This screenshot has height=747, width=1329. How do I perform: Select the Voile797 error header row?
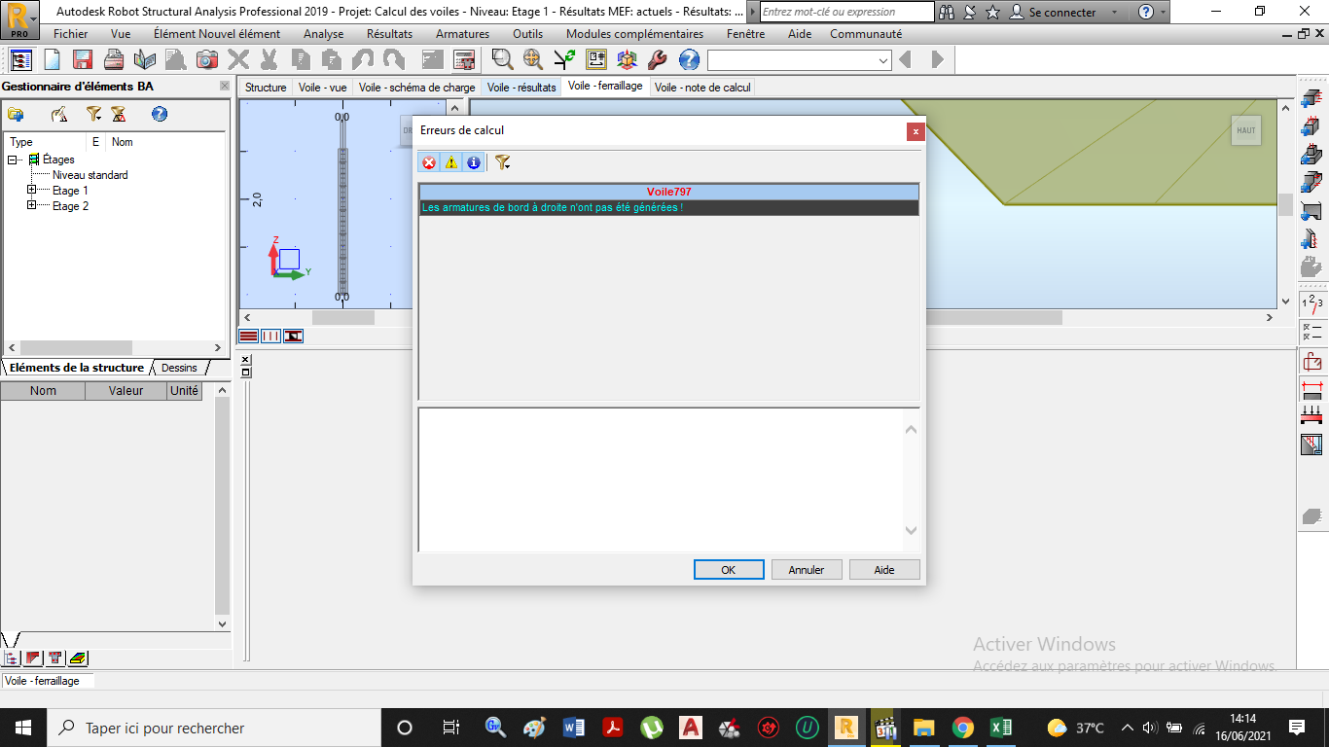pyautogui.click(x=669, y=192)
